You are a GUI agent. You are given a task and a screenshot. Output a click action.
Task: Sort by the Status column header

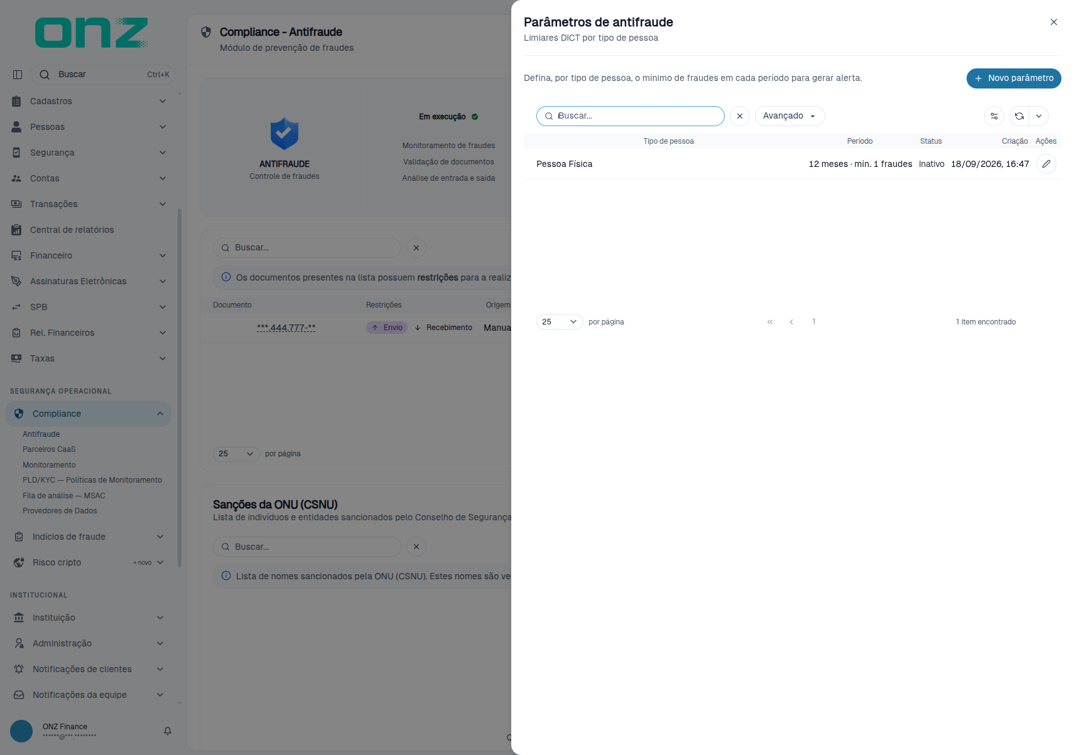[x=931, y=141]
